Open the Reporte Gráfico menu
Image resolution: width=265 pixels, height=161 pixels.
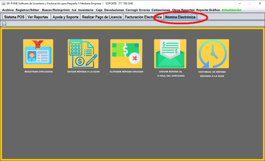coord(208,10)
